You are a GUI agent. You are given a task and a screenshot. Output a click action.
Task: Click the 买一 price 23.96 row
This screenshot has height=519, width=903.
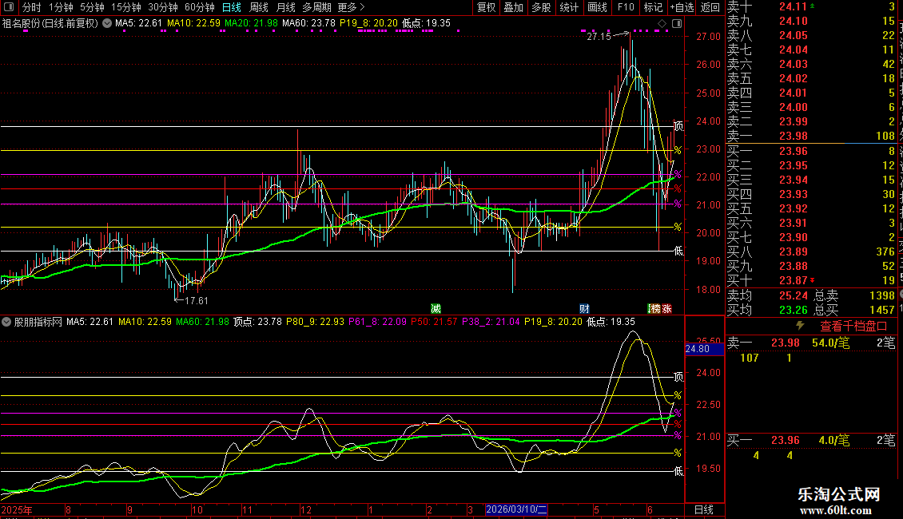(811, 151)
